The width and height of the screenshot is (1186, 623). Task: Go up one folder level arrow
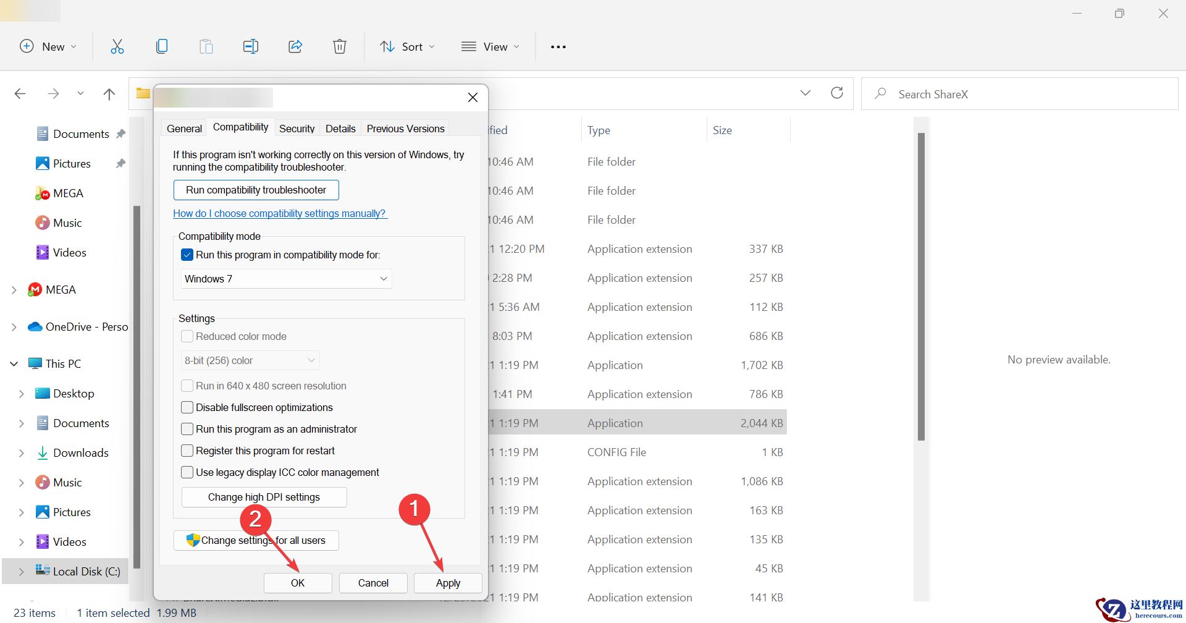[109, 94]
